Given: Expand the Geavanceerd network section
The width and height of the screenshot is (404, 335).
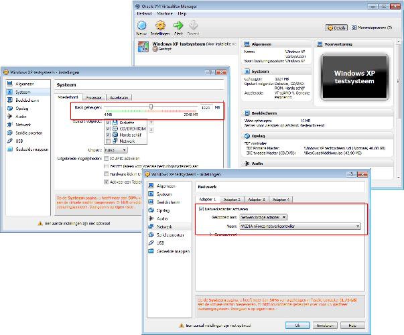Looking at the screenshot, I should (210, 234).
